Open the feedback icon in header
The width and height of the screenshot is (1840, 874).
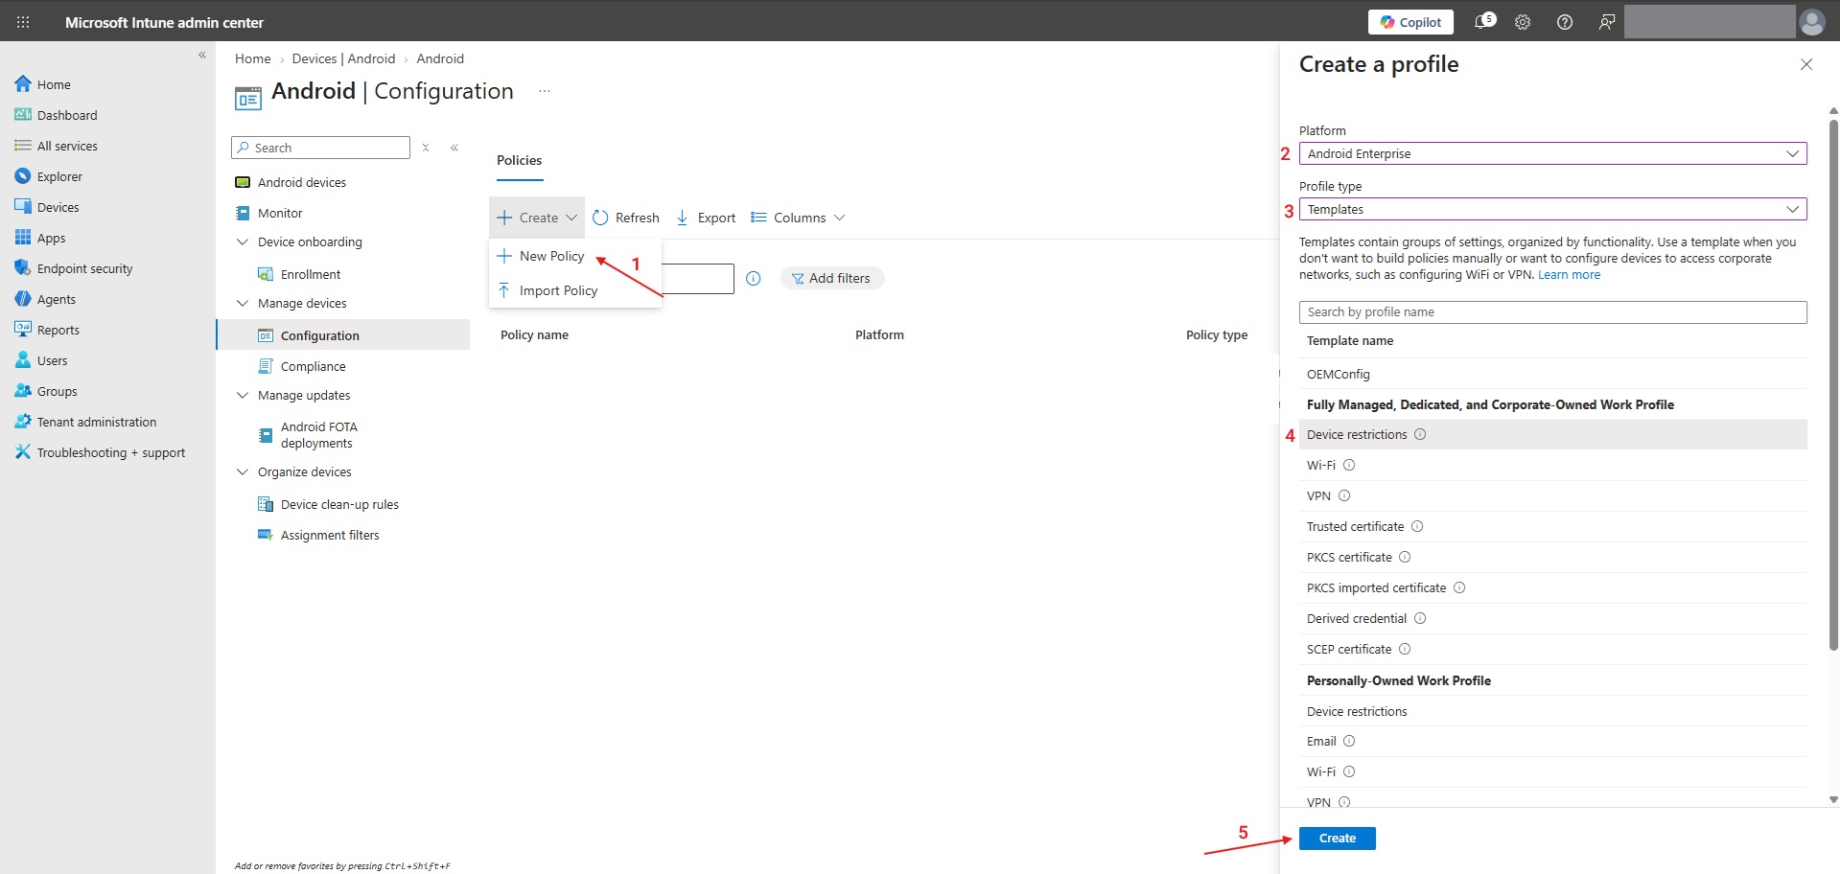click(1607, 22)
